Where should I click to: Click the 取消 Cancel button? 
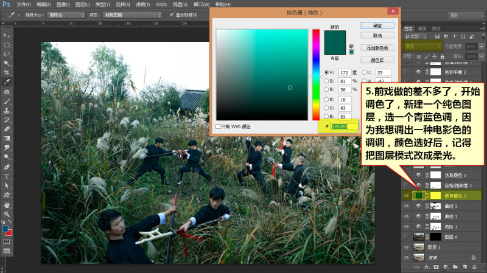click(x=377, y=36)
